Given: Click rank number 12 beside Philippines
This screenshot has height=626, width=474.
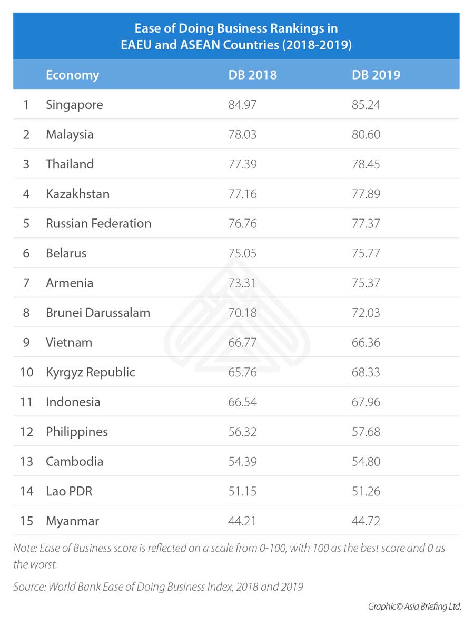Looking at the screenshot, I should 26,432.
